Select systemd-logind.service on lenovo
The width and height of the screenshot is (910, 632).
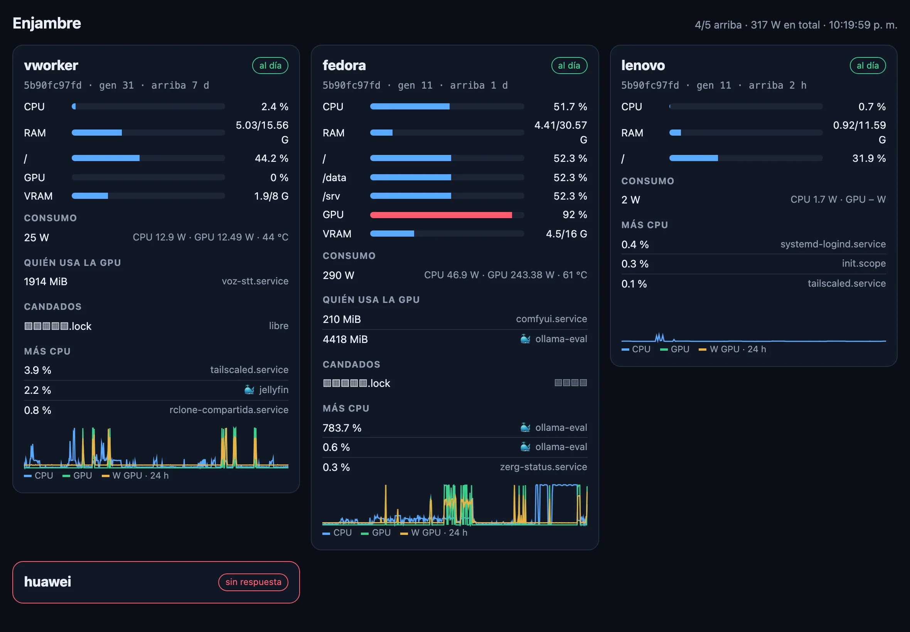pyautogui.click(x=833, y=244)
